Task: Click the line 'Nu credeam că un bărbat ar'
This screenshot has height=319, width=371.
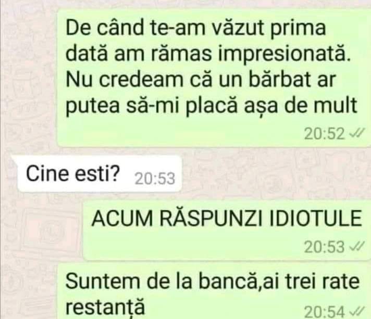Action: [x=201, y=80]
